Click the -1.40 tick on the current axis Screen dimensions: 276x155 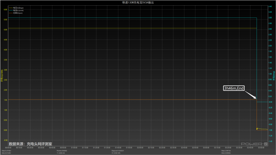click(x=270, y=141)
